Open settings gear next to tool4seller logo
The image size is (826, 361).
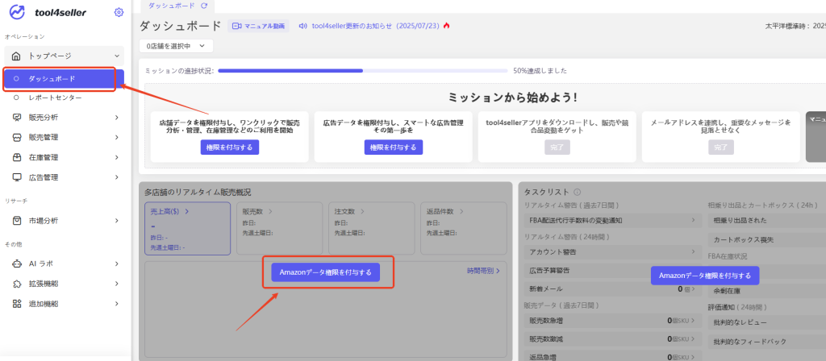click(x=119, y=12)
